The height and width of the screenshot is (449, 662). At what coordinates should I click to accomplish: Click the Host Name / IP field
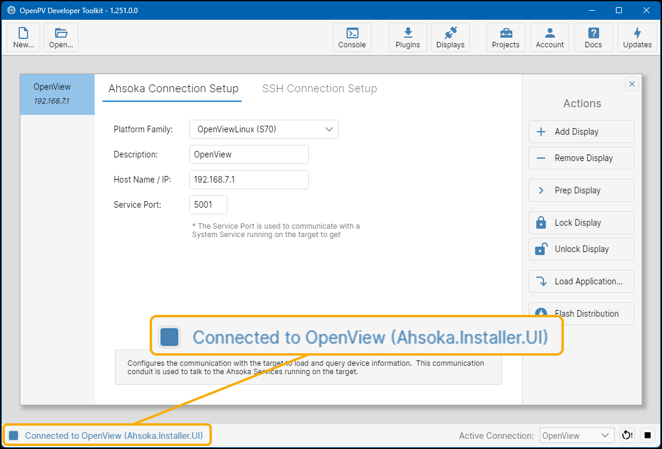pos(249,180)
